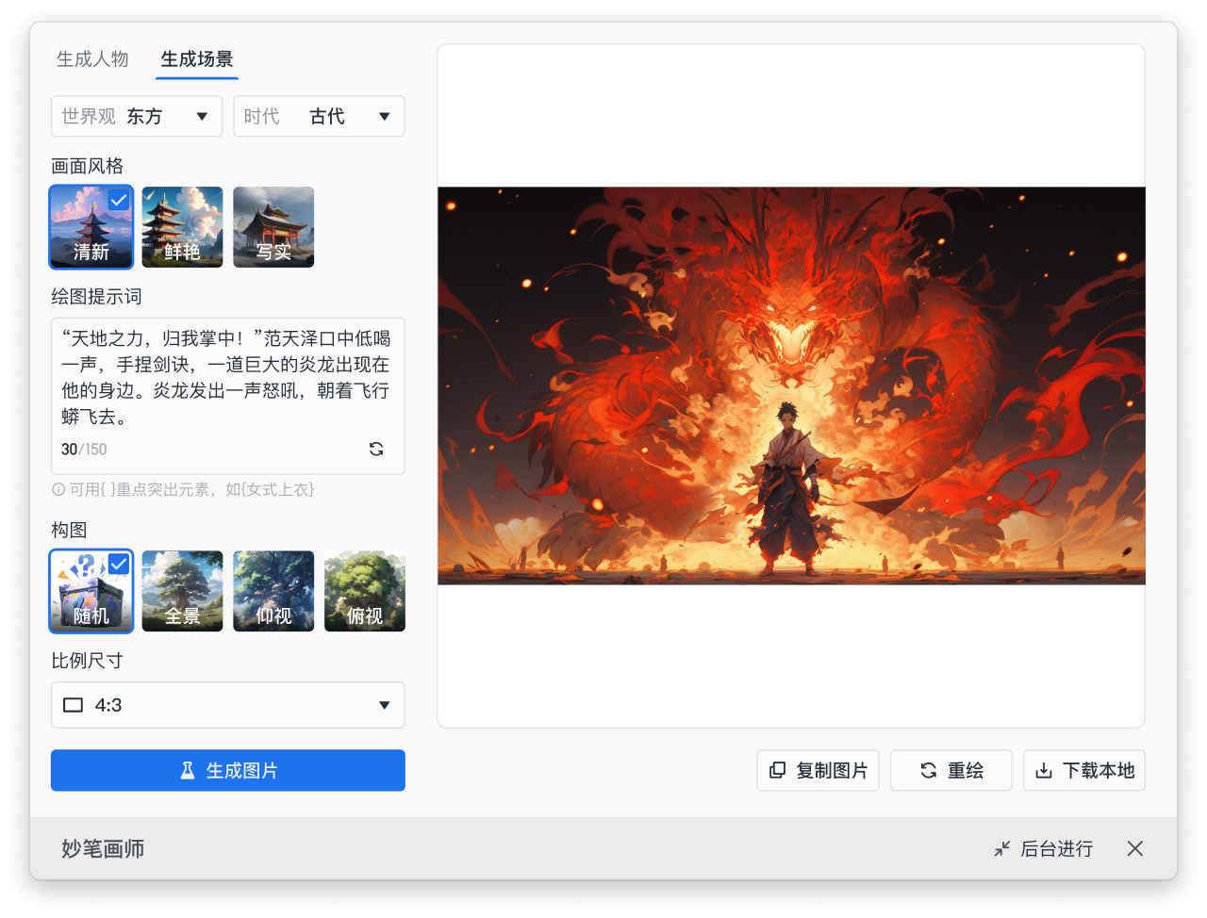
Task: Click the download icon beside 下载本地
Action: [1044, 770]
